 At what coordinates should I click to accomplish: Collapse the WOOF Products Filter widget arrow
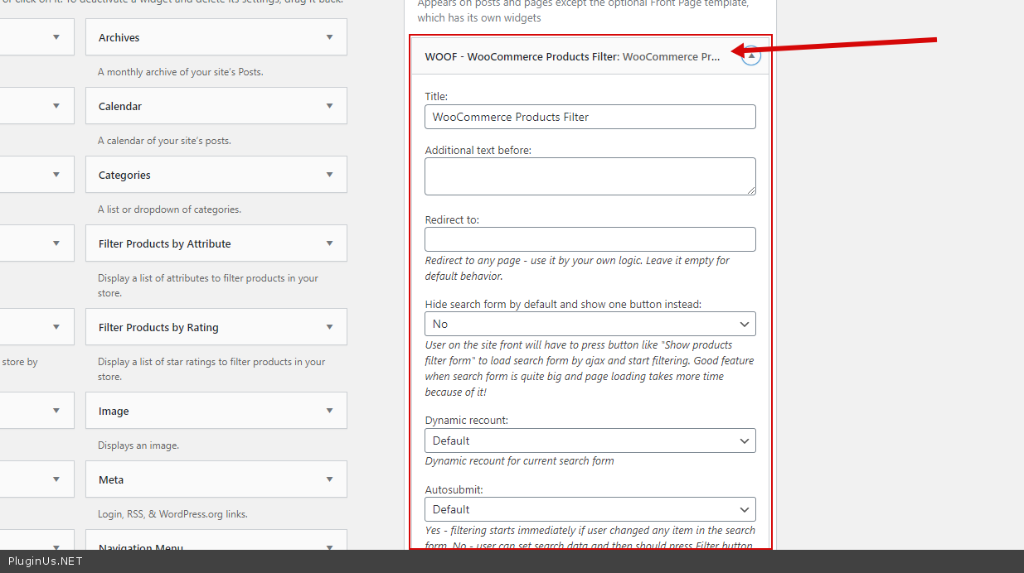tap(751, 56)
